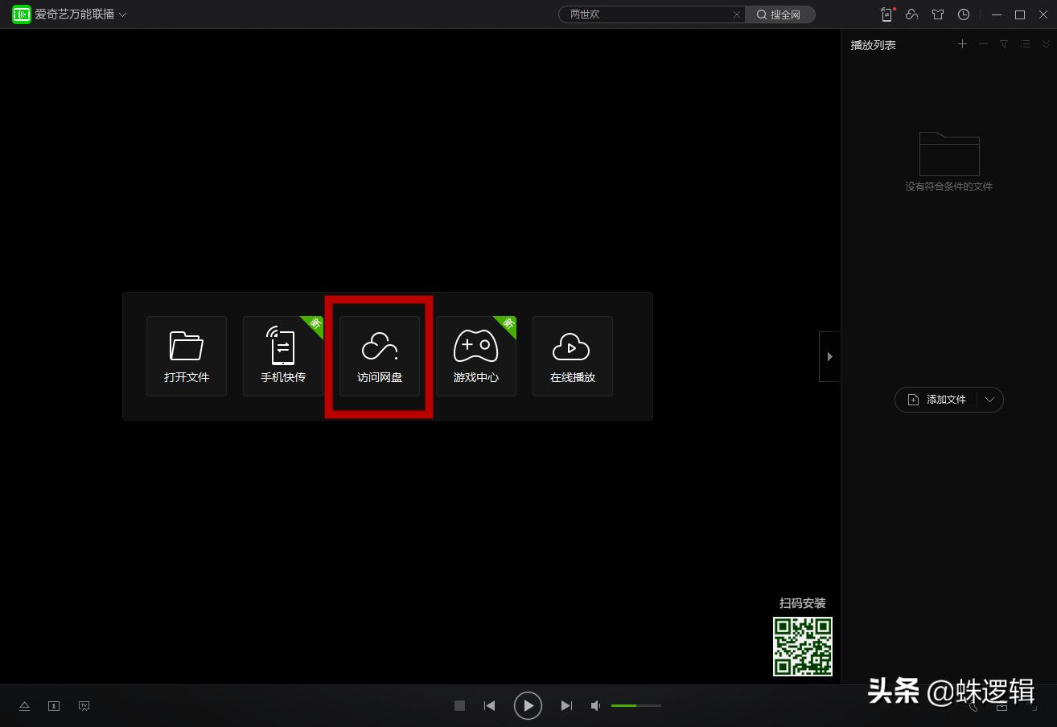
Task: Collapse the playlist side panel arrow
Action: coord(829,356)
